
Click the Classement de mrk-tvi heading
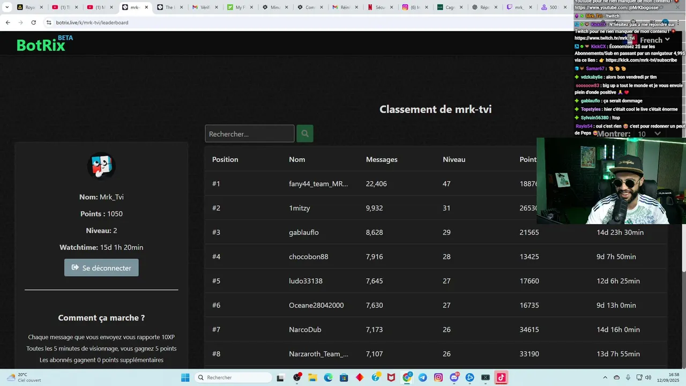point(436,109)
